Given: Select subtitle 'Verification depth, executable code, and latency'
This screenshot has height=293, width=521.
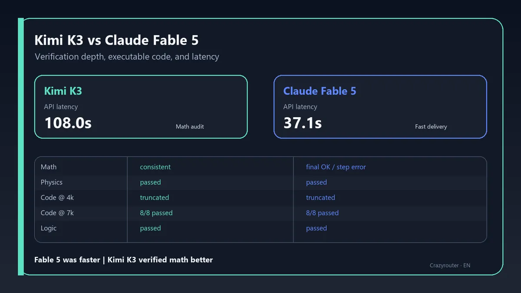Looking at the screenshot, I should point(127,57).
